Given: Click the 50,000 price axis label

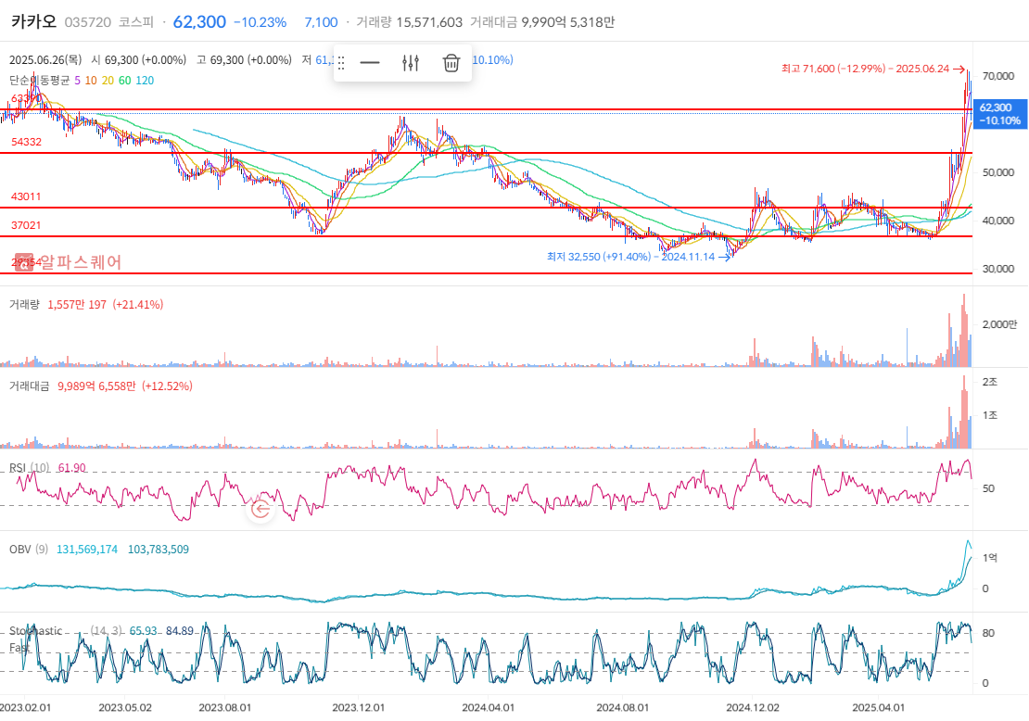Looking at the screenshot, I should (x=998, y=172).
